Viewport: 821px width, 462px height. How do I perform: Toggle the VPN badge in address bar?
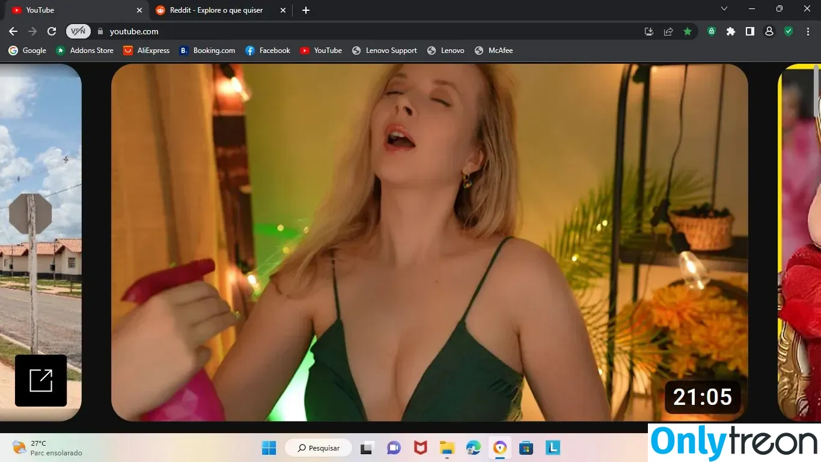pyautogui.click(x=78, y=31)
